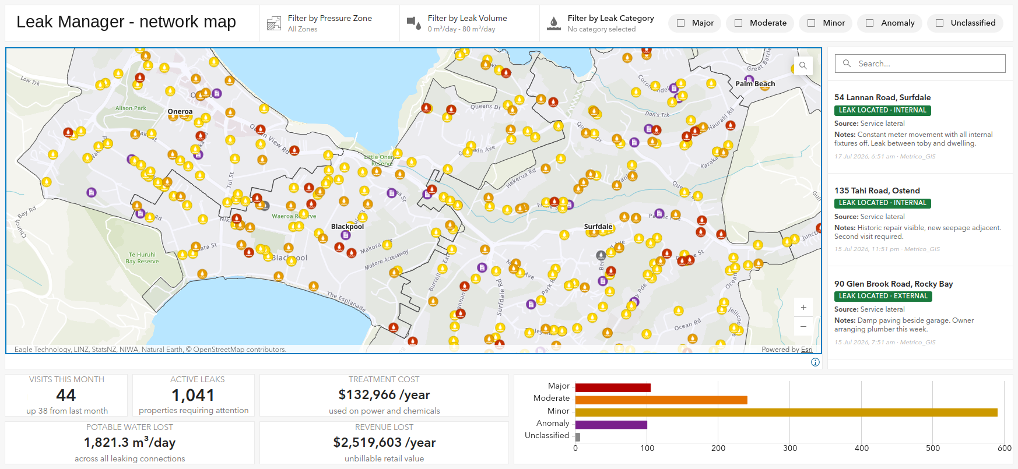Click the Minor bar in the chart
The width and height of the screenshot is (1018, 469).
pyautogui.click(x=786, y=412)
